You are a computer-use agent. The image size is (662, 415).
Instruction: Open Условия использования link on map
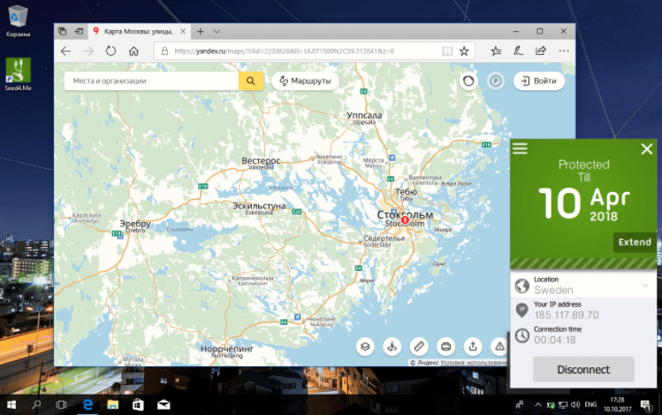pos(473,363)
